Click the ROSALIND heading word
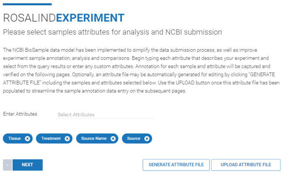This screenshot has width=287, height=177. (x=30, y=18)
